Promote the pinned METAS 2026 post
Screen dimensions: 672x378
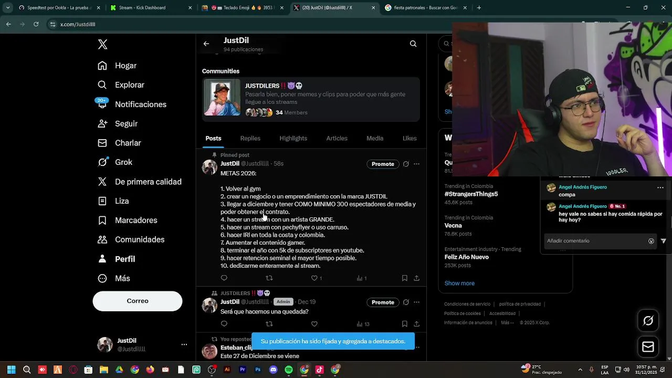coord(383,164)
